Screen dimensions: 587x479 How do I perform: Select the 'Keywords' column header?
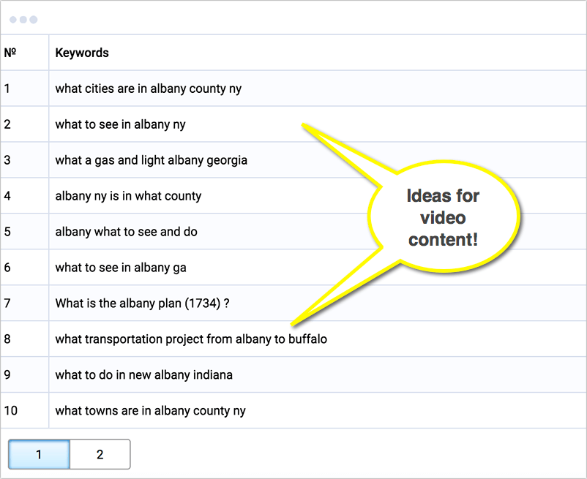coord(81,53)
